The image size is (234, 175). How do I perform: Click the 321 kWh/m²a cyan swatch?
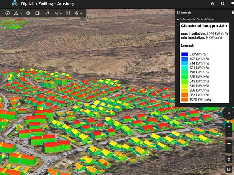coord(184,68)
